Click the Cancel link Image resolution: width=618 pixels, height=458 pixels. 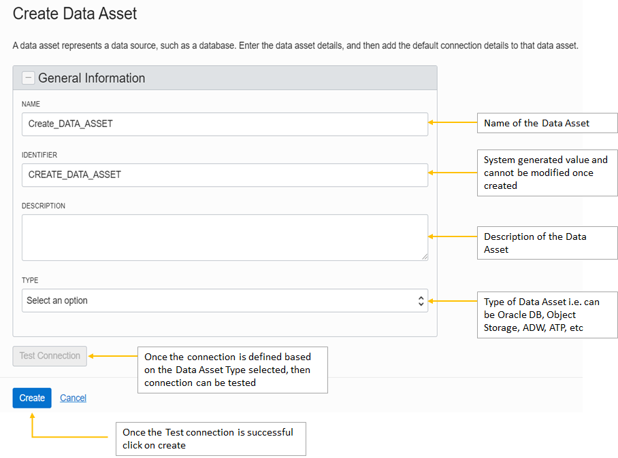(73, 398)
